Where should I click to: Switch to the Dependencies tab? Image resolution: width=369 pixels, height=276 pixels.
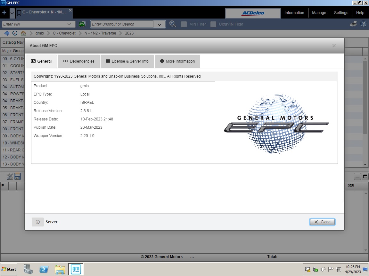pos(78,61)
